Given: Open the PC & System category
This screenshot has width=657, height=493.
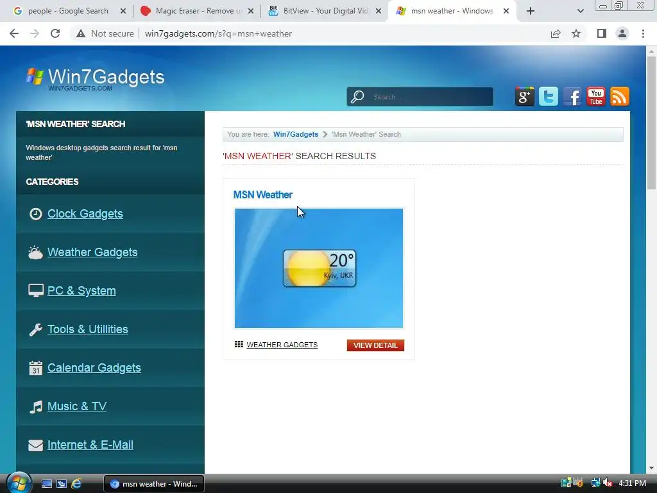Looking at the screenshot, I should point(81,291).
